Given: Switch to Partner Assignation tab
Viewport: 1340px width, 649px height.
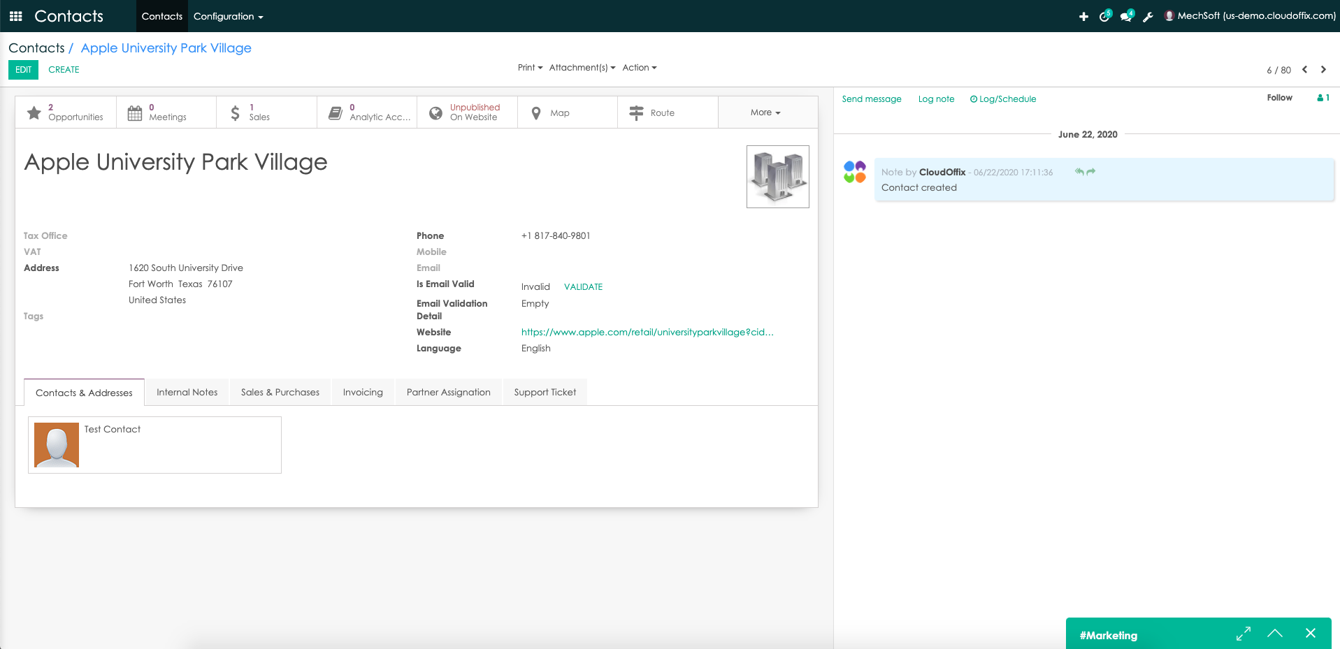Looking at the screenshot, I should 449,393.
